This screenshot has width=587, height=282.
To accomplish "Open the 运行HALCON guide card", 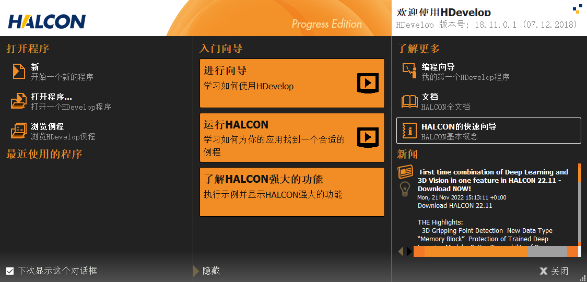I will 292,137.
